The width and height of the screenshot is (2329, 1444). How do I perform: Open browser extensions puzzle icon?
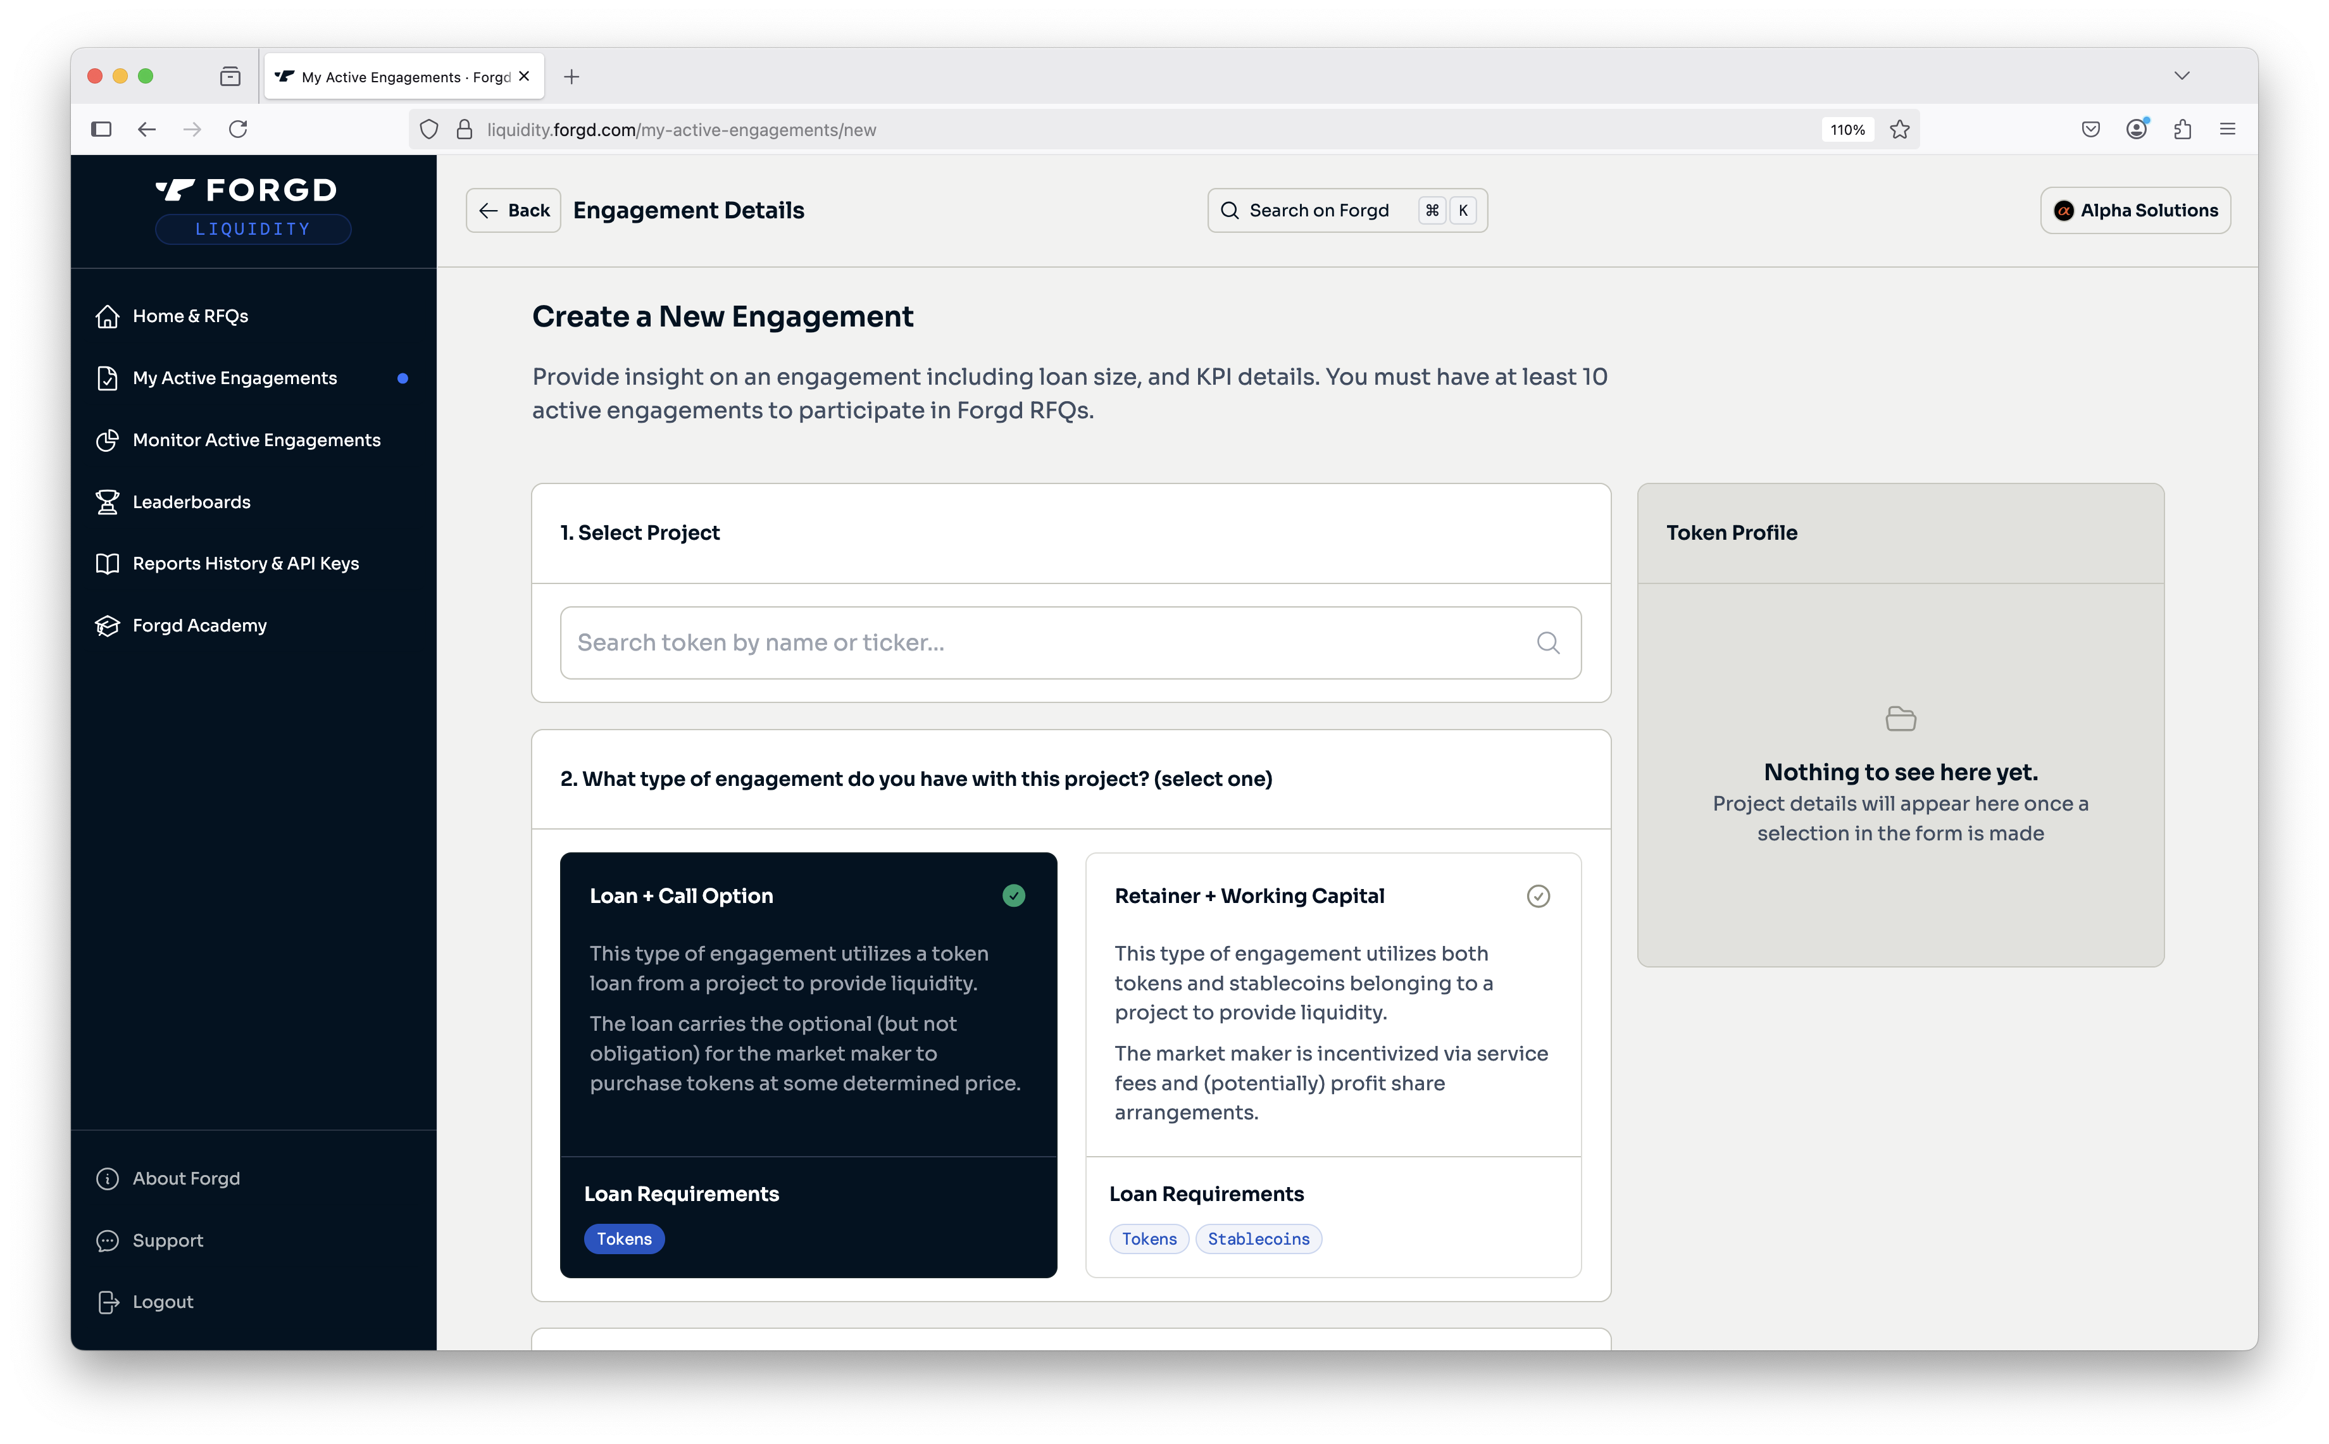tap(2182, 130)
